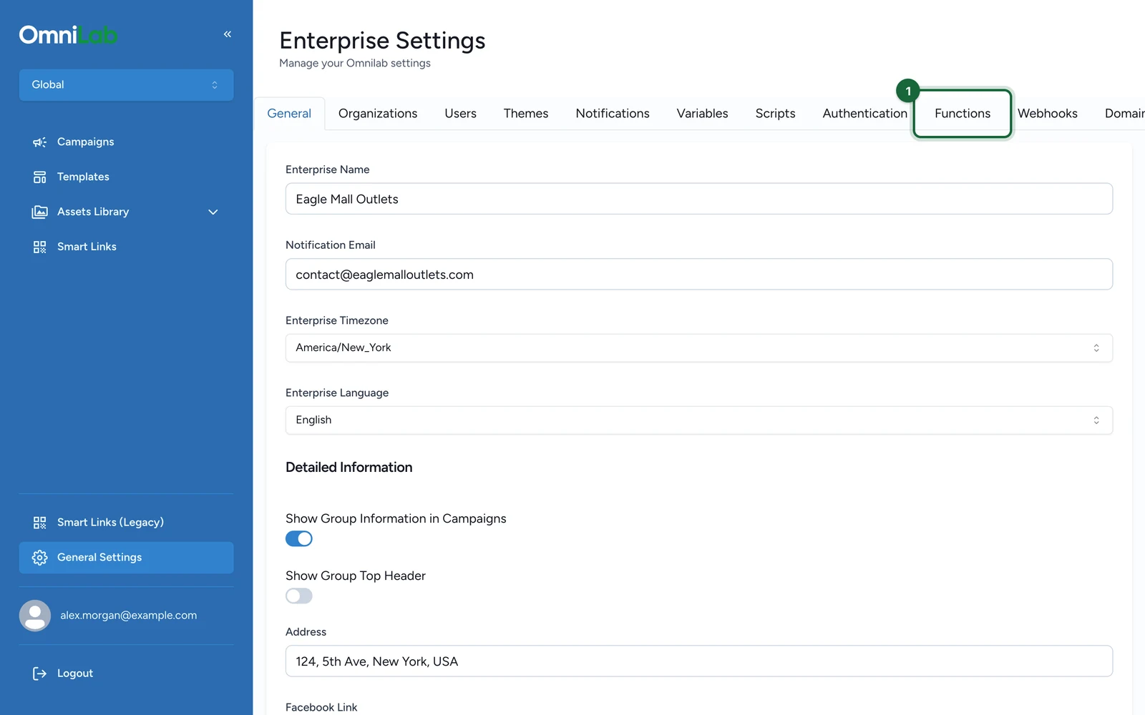Open Campaigns in the sidebar

click(x=126, y=142)
